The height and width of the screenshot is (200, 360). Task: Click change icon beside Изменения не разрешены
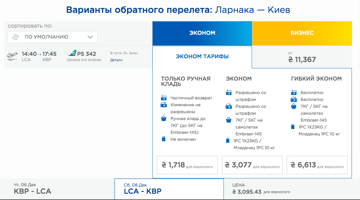[164, 105]
